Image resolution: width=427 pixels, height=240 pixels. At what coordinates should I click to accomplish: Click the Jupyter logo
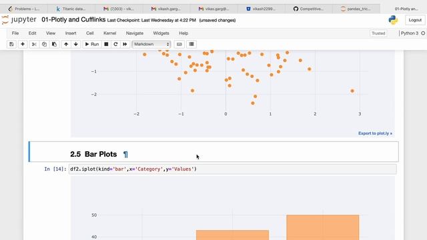pos(19,20)
